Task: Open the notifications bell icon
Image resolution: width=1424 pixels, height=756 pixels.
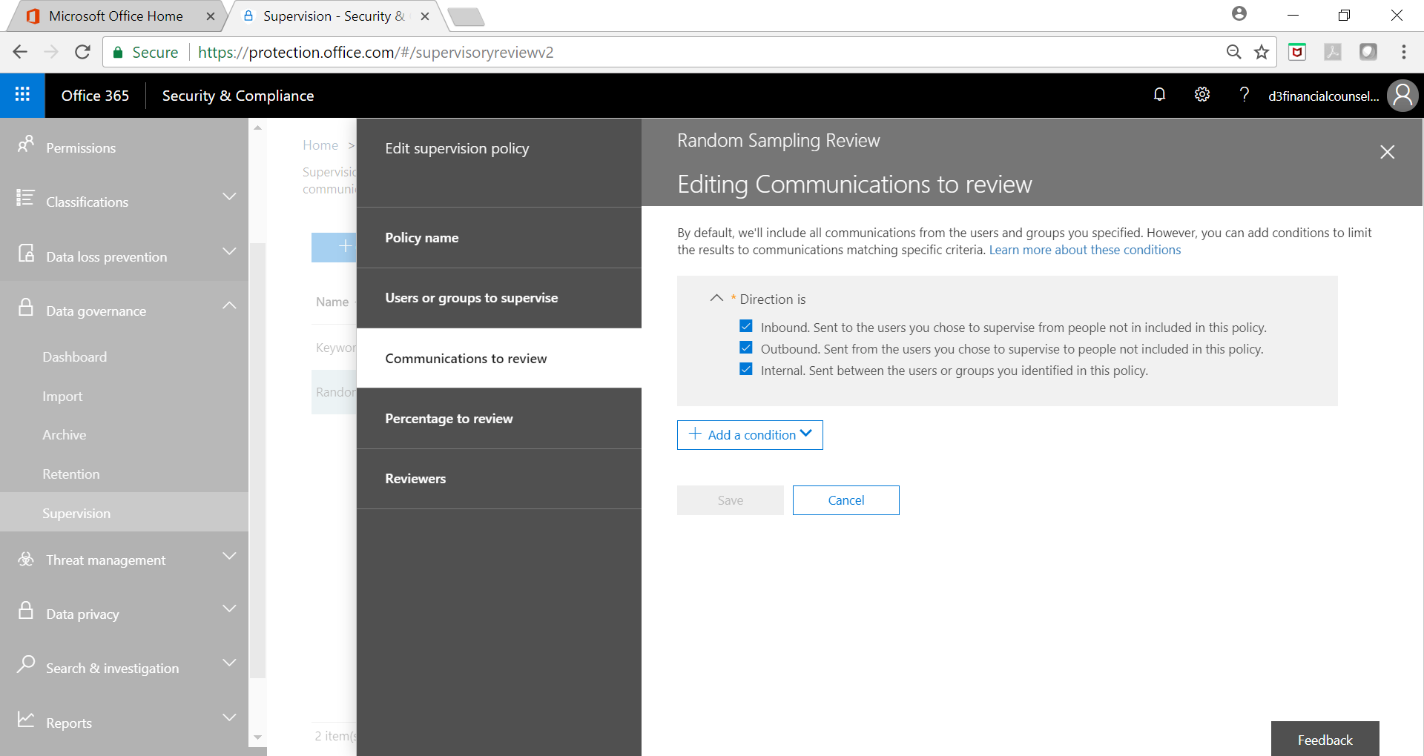Action: 1159,95
